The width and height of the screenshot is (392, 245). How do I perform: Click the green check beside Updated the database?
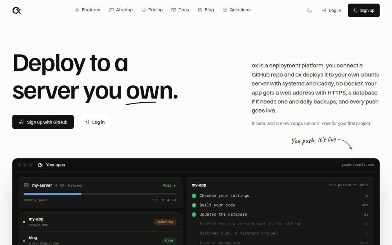[194, 214]
